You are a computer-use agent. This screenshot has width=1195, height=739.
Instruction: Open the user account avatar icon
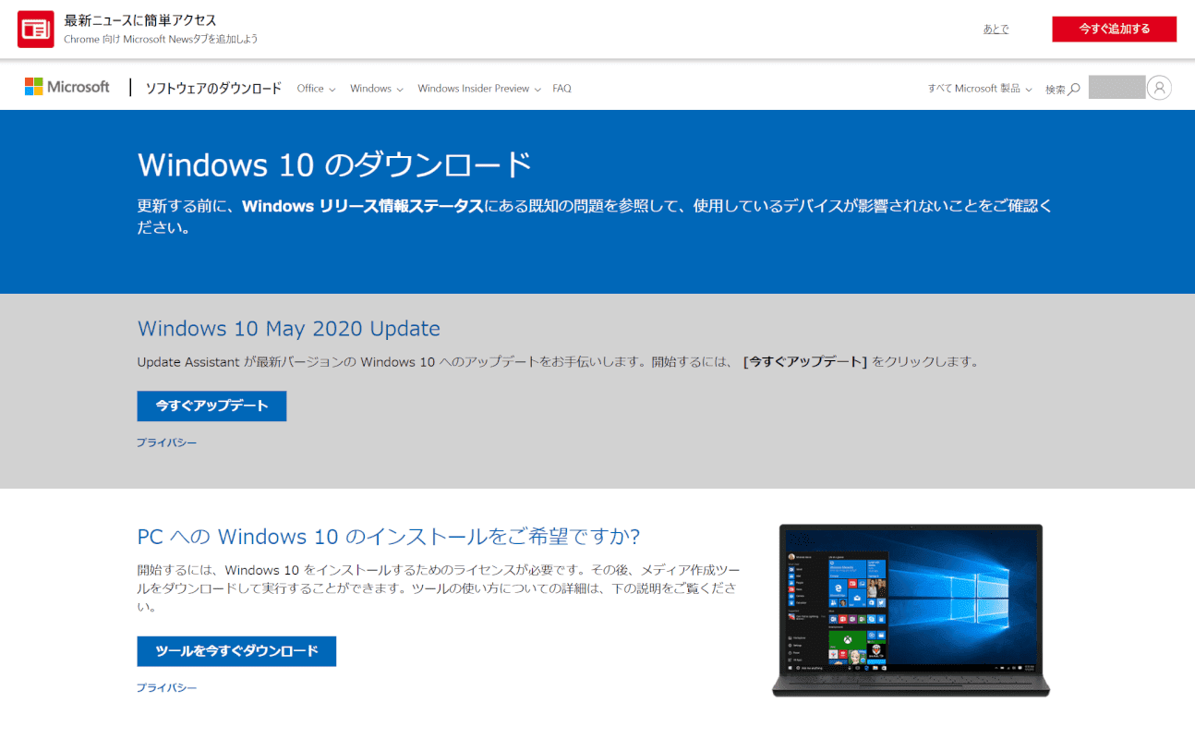1159,88
